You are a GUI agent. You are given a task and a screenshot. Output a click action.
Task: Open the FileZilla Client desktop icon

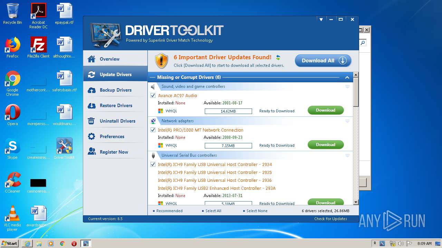(x=38, y=48)
